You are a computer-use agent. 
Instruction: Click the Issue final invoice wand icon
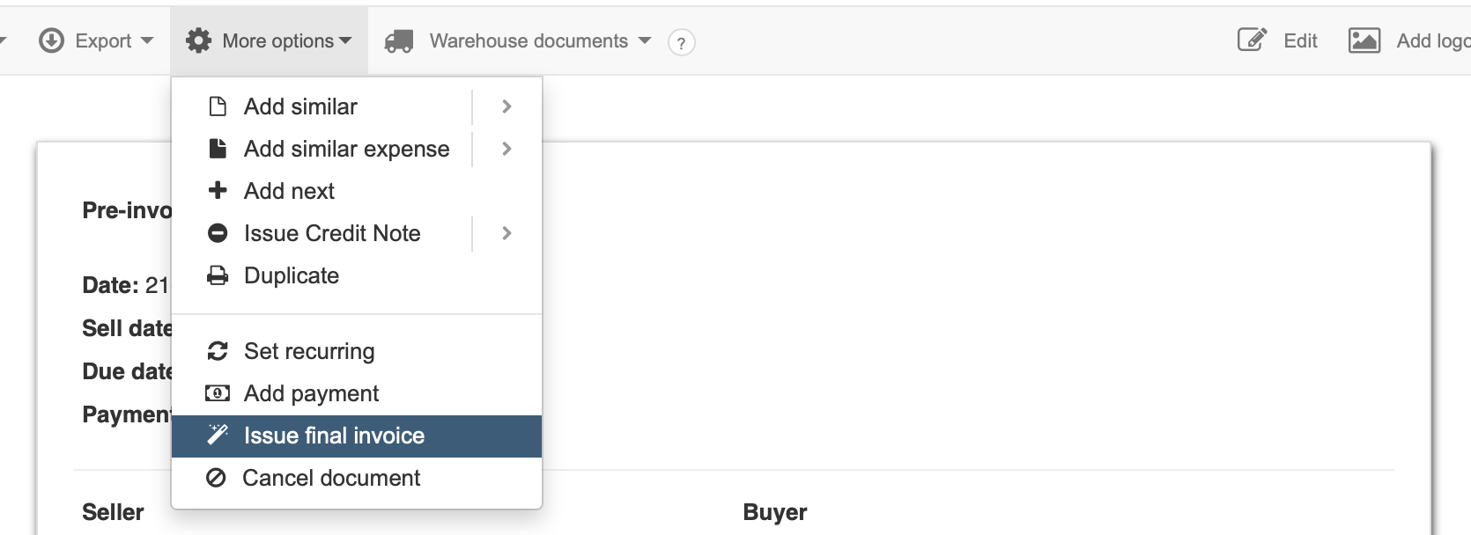click(x=218, y=435)
